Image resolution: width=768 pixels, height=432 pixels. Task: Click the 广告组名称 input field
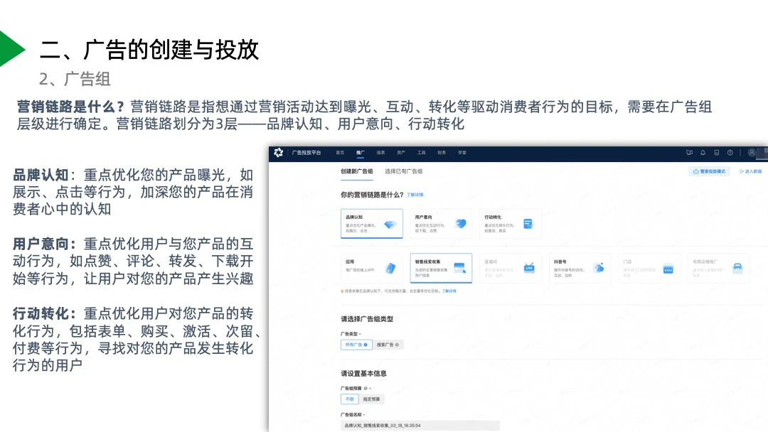420,425
